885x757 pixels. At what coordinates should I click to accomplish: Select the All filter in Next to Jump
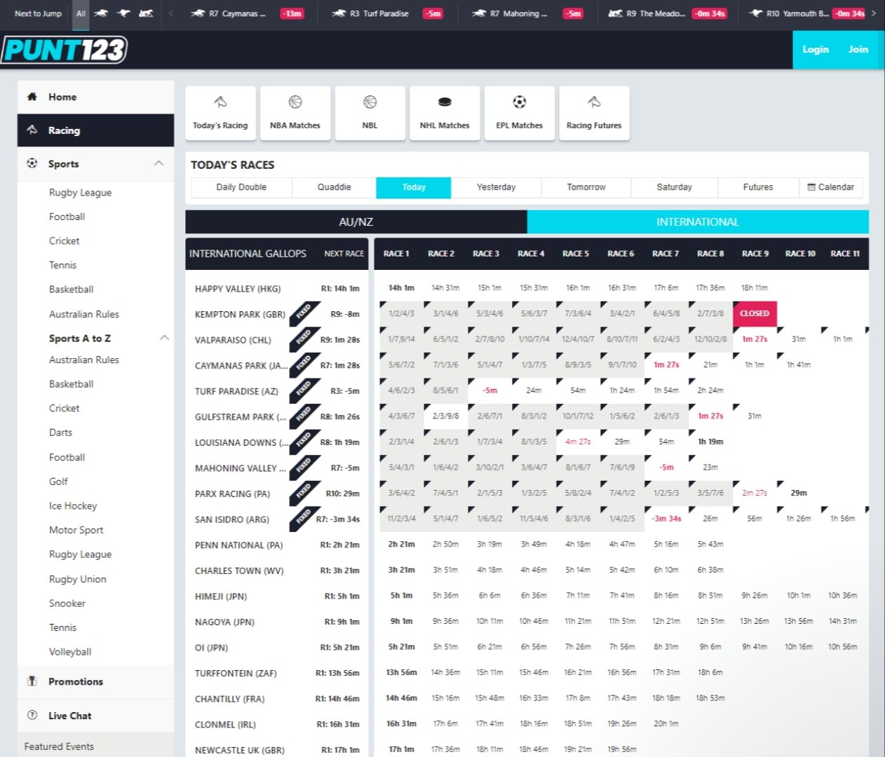[x=81, y=13]
